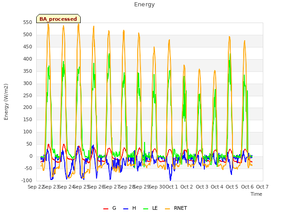The image size is (290, 217).
Task: Click the 450 y-axis tick label
Action: pos(28,47)
